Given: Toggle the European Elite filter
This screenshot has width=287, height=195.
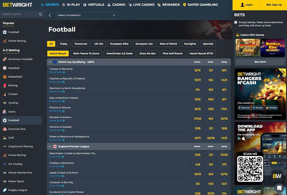Looking at the screenshot, I should coord(119,44).
